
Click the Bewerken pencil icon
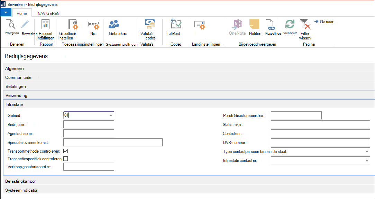25,25
